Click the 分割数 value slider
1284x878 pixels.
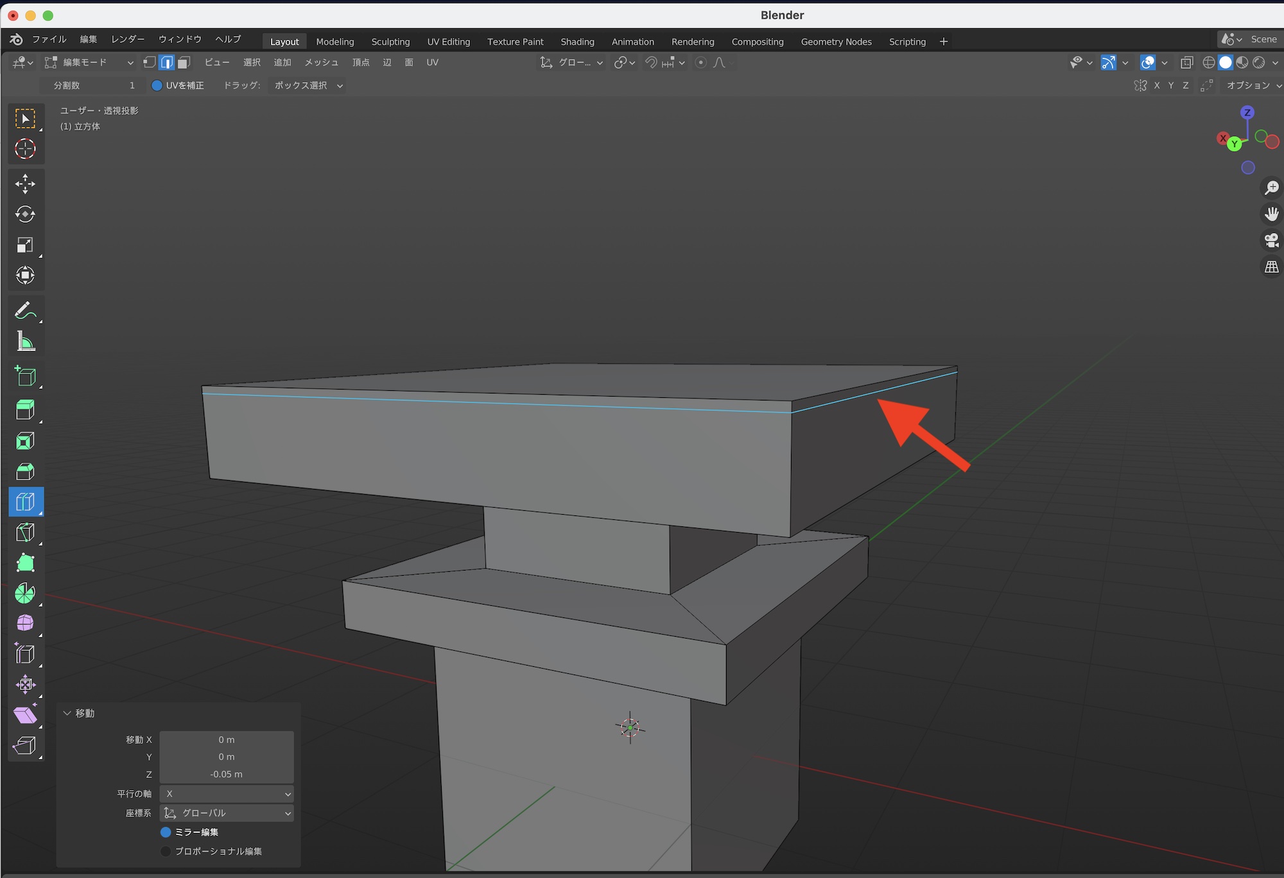pyautogui.click(x=94, y=85)
